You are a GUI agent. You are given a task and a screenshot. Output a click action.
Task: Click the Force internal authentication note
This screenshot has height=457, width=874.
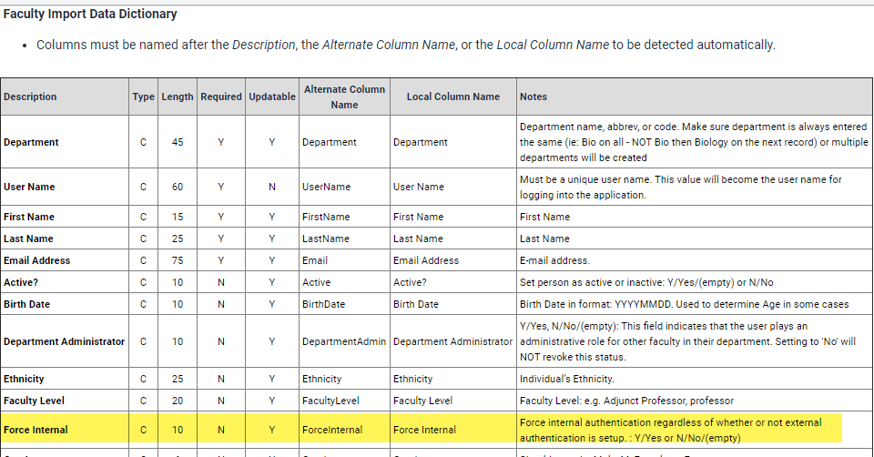coord(670,430)
